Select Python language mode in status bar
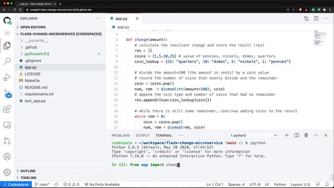 280,184
